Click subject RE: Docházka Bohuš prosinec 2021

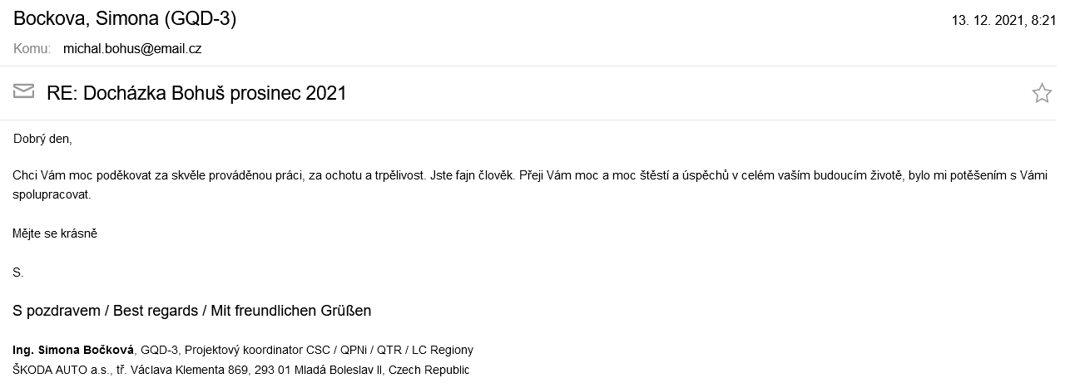coord(196,93)
